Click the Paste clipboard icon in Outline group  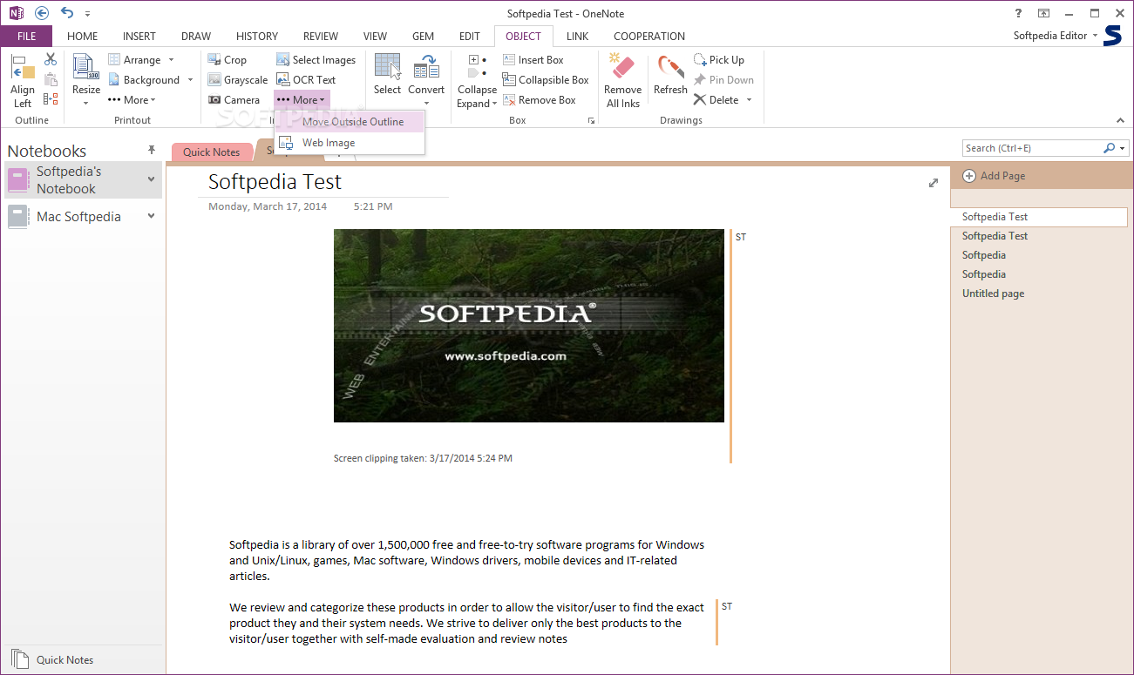51,79
